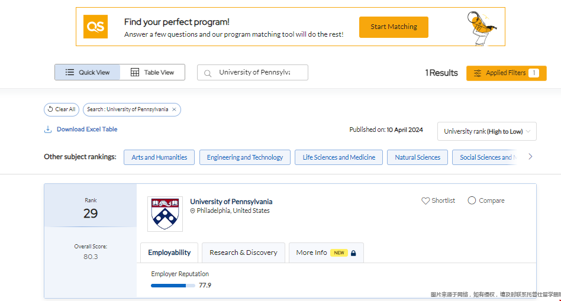Switch to Quick View mode
The image size is (561, 301).
pos(88,72)
